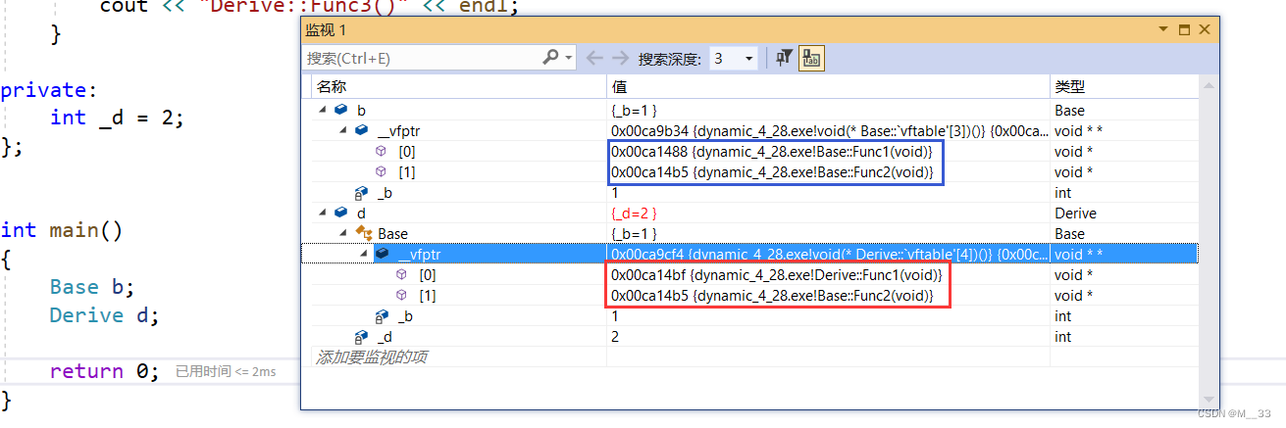Select the value 2 of _d row

coord(615,337)
